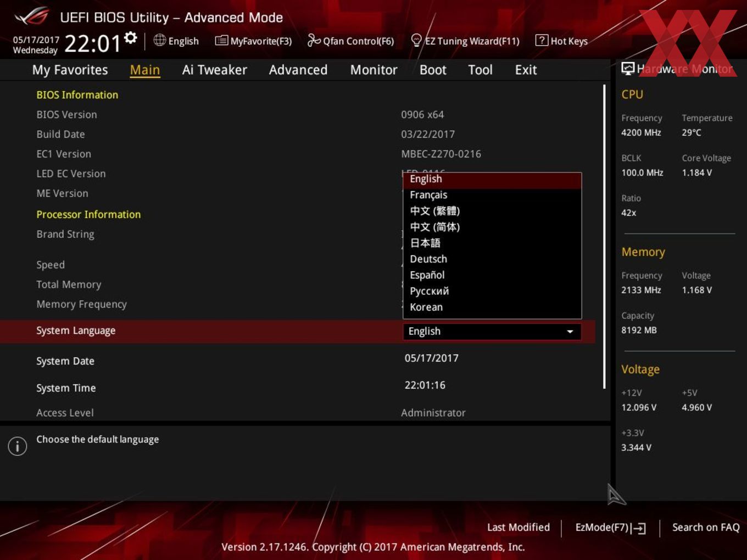The width and height of the screenshot is (747, 560).
Task: Click the ROG logo icon
Action: pos(31,17)
